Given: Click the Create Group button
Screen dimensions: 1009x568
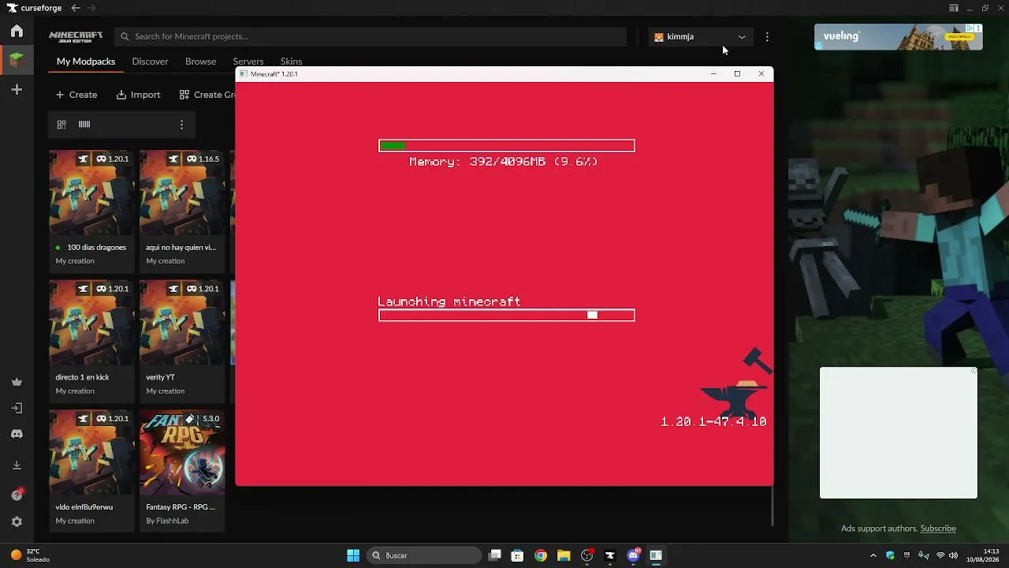Looking at the screenshot, I should tap(207, 95).
